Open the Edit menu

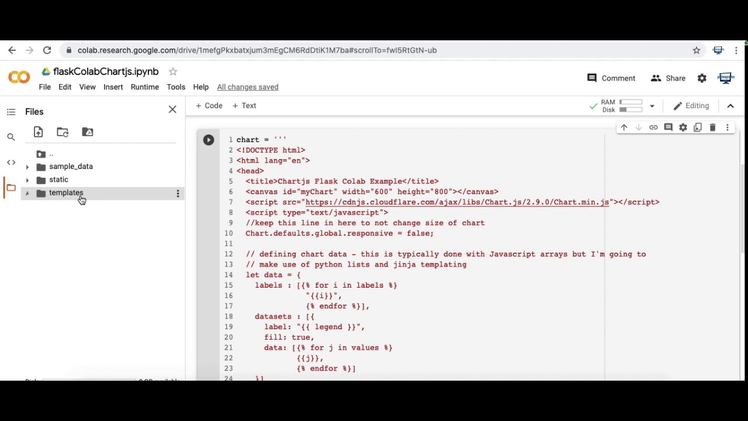pyautogui.click(x=65, y=87)
